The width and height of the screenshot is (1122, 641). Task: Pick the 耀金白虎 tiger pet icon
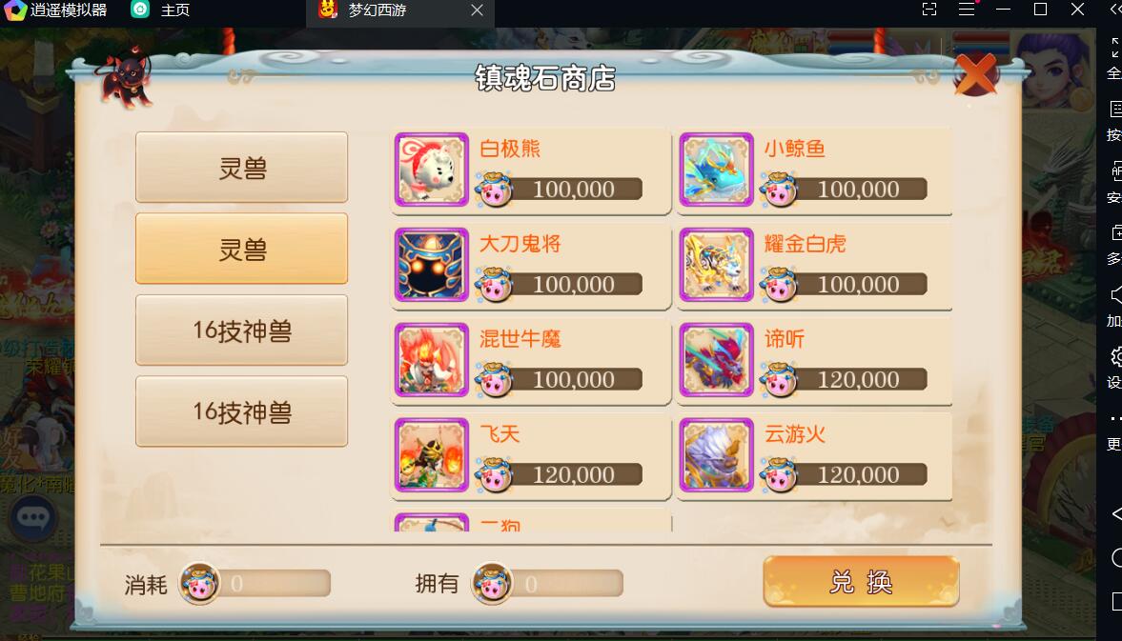(x=716, y=265)
